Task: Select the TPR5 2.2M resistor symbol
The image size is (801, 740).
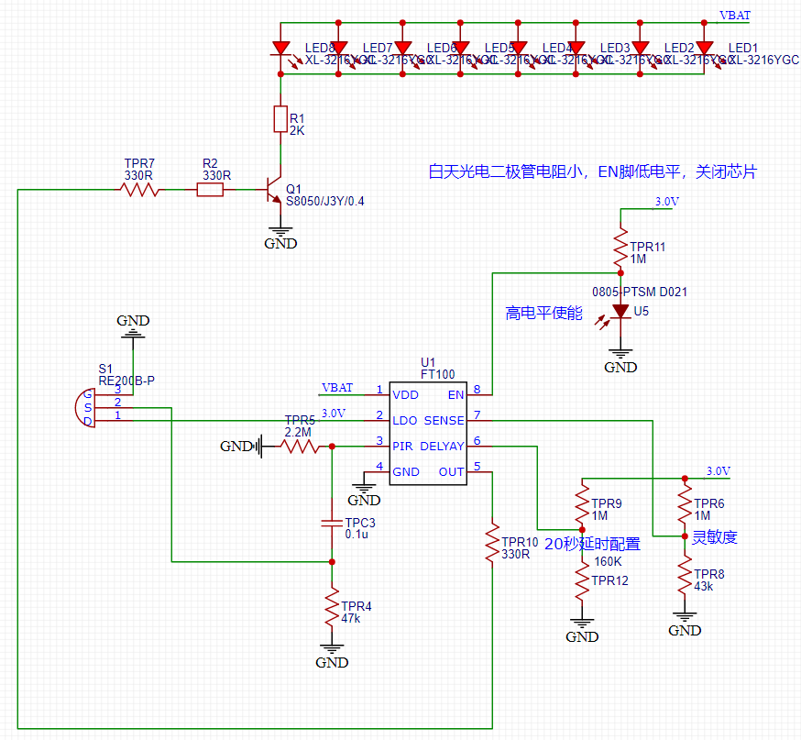Action: (300, 447)
